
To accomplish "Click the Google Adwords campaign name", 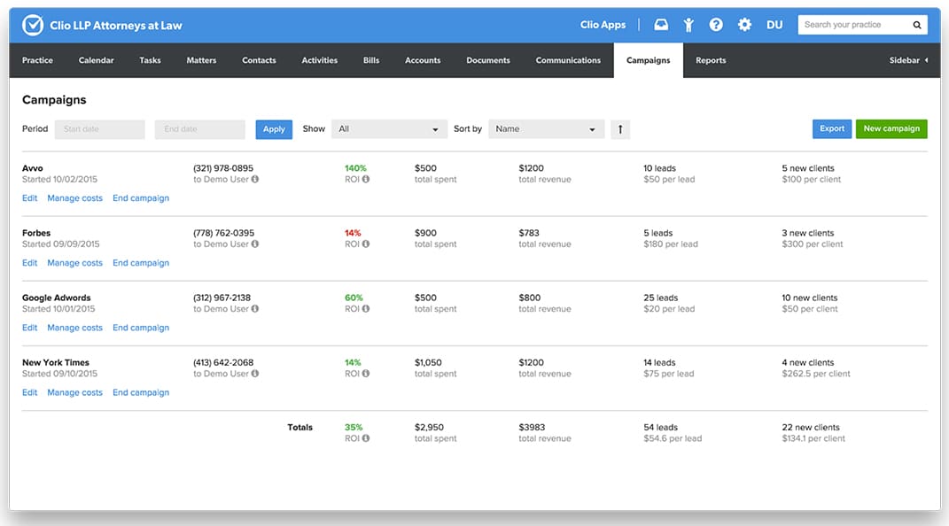I will point(57,298).
